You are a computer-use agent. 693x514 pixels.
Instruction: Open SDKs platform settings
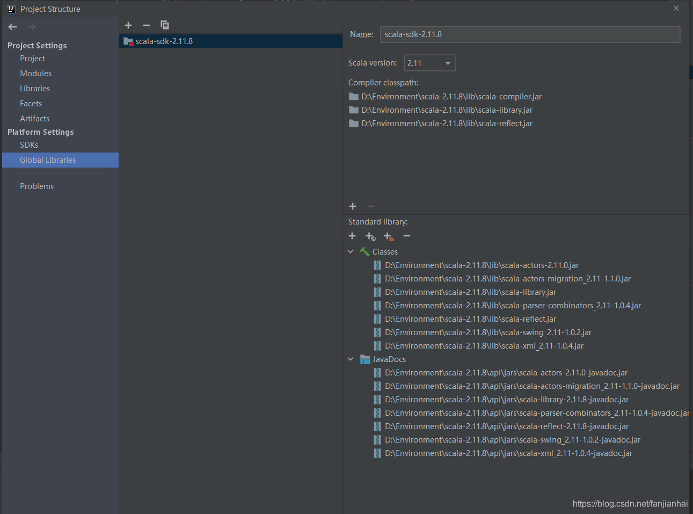click(x=29, y=145)
